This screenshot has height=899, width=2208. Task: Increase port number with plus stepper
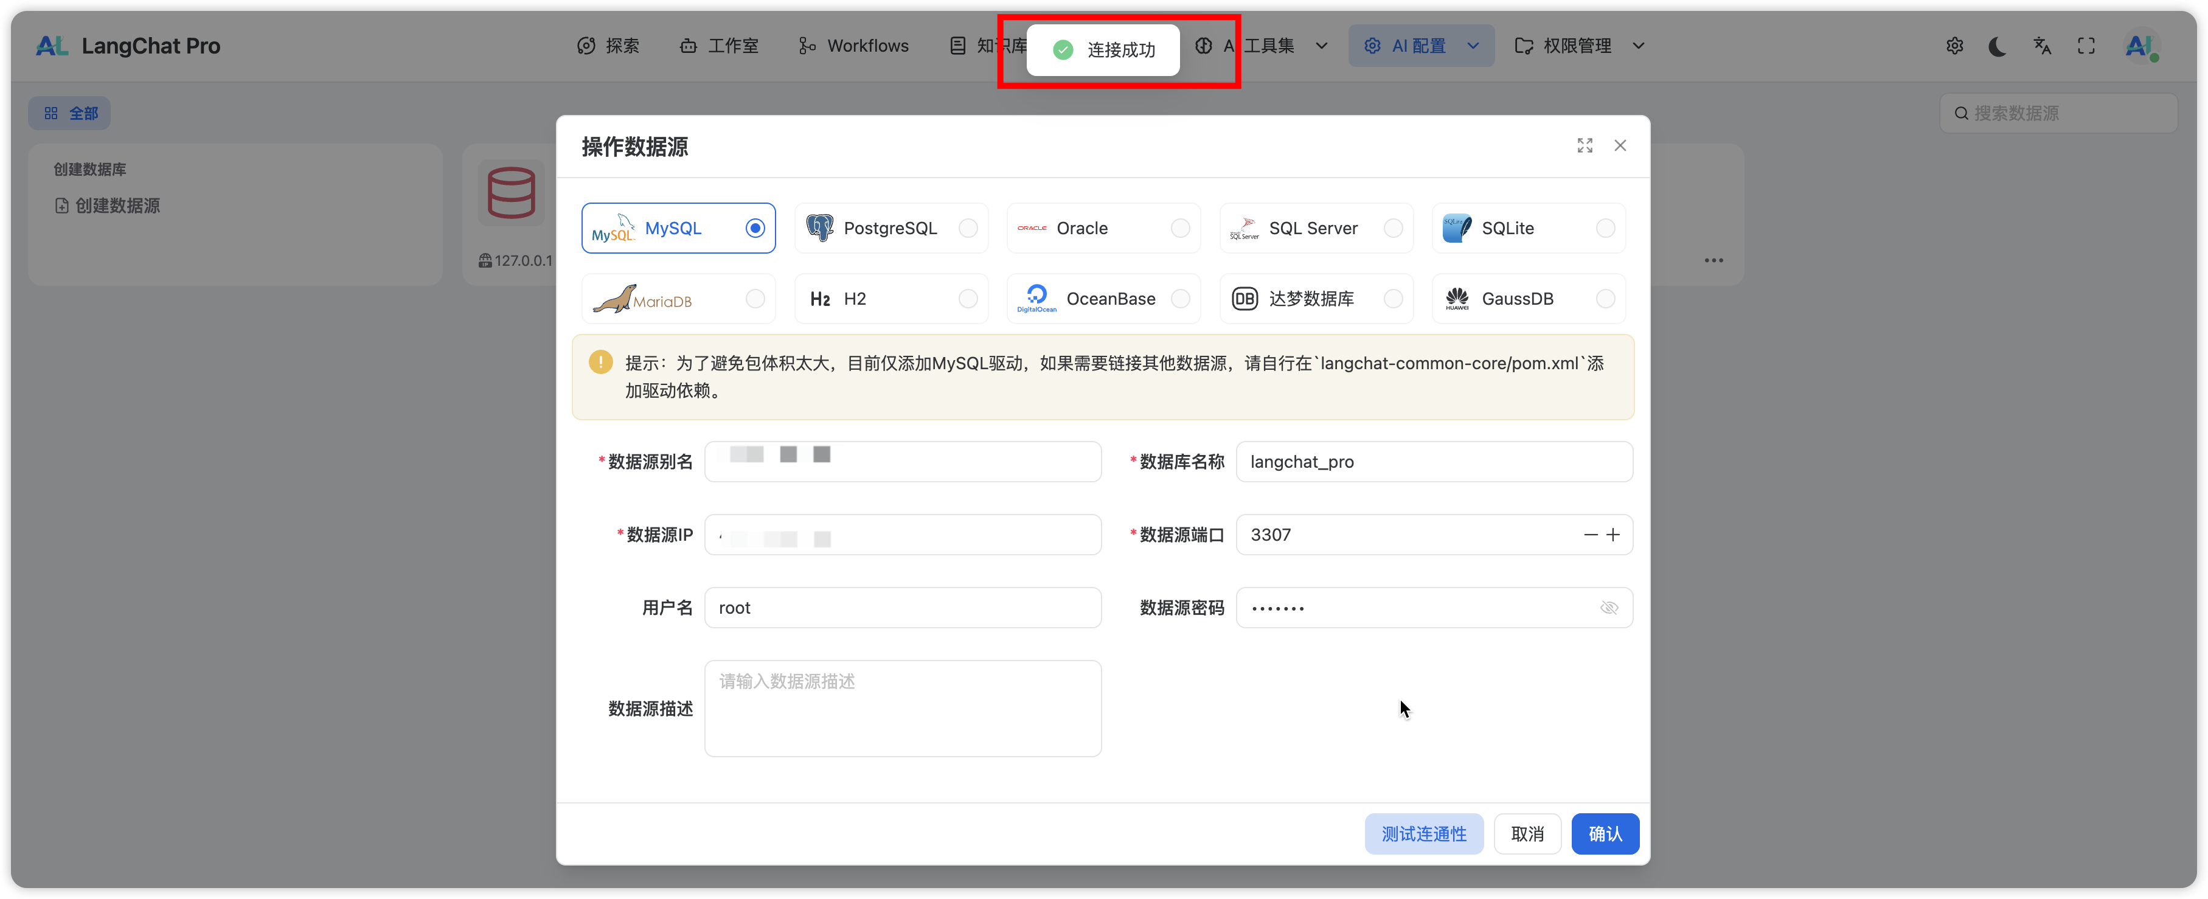pos(1613,535)
